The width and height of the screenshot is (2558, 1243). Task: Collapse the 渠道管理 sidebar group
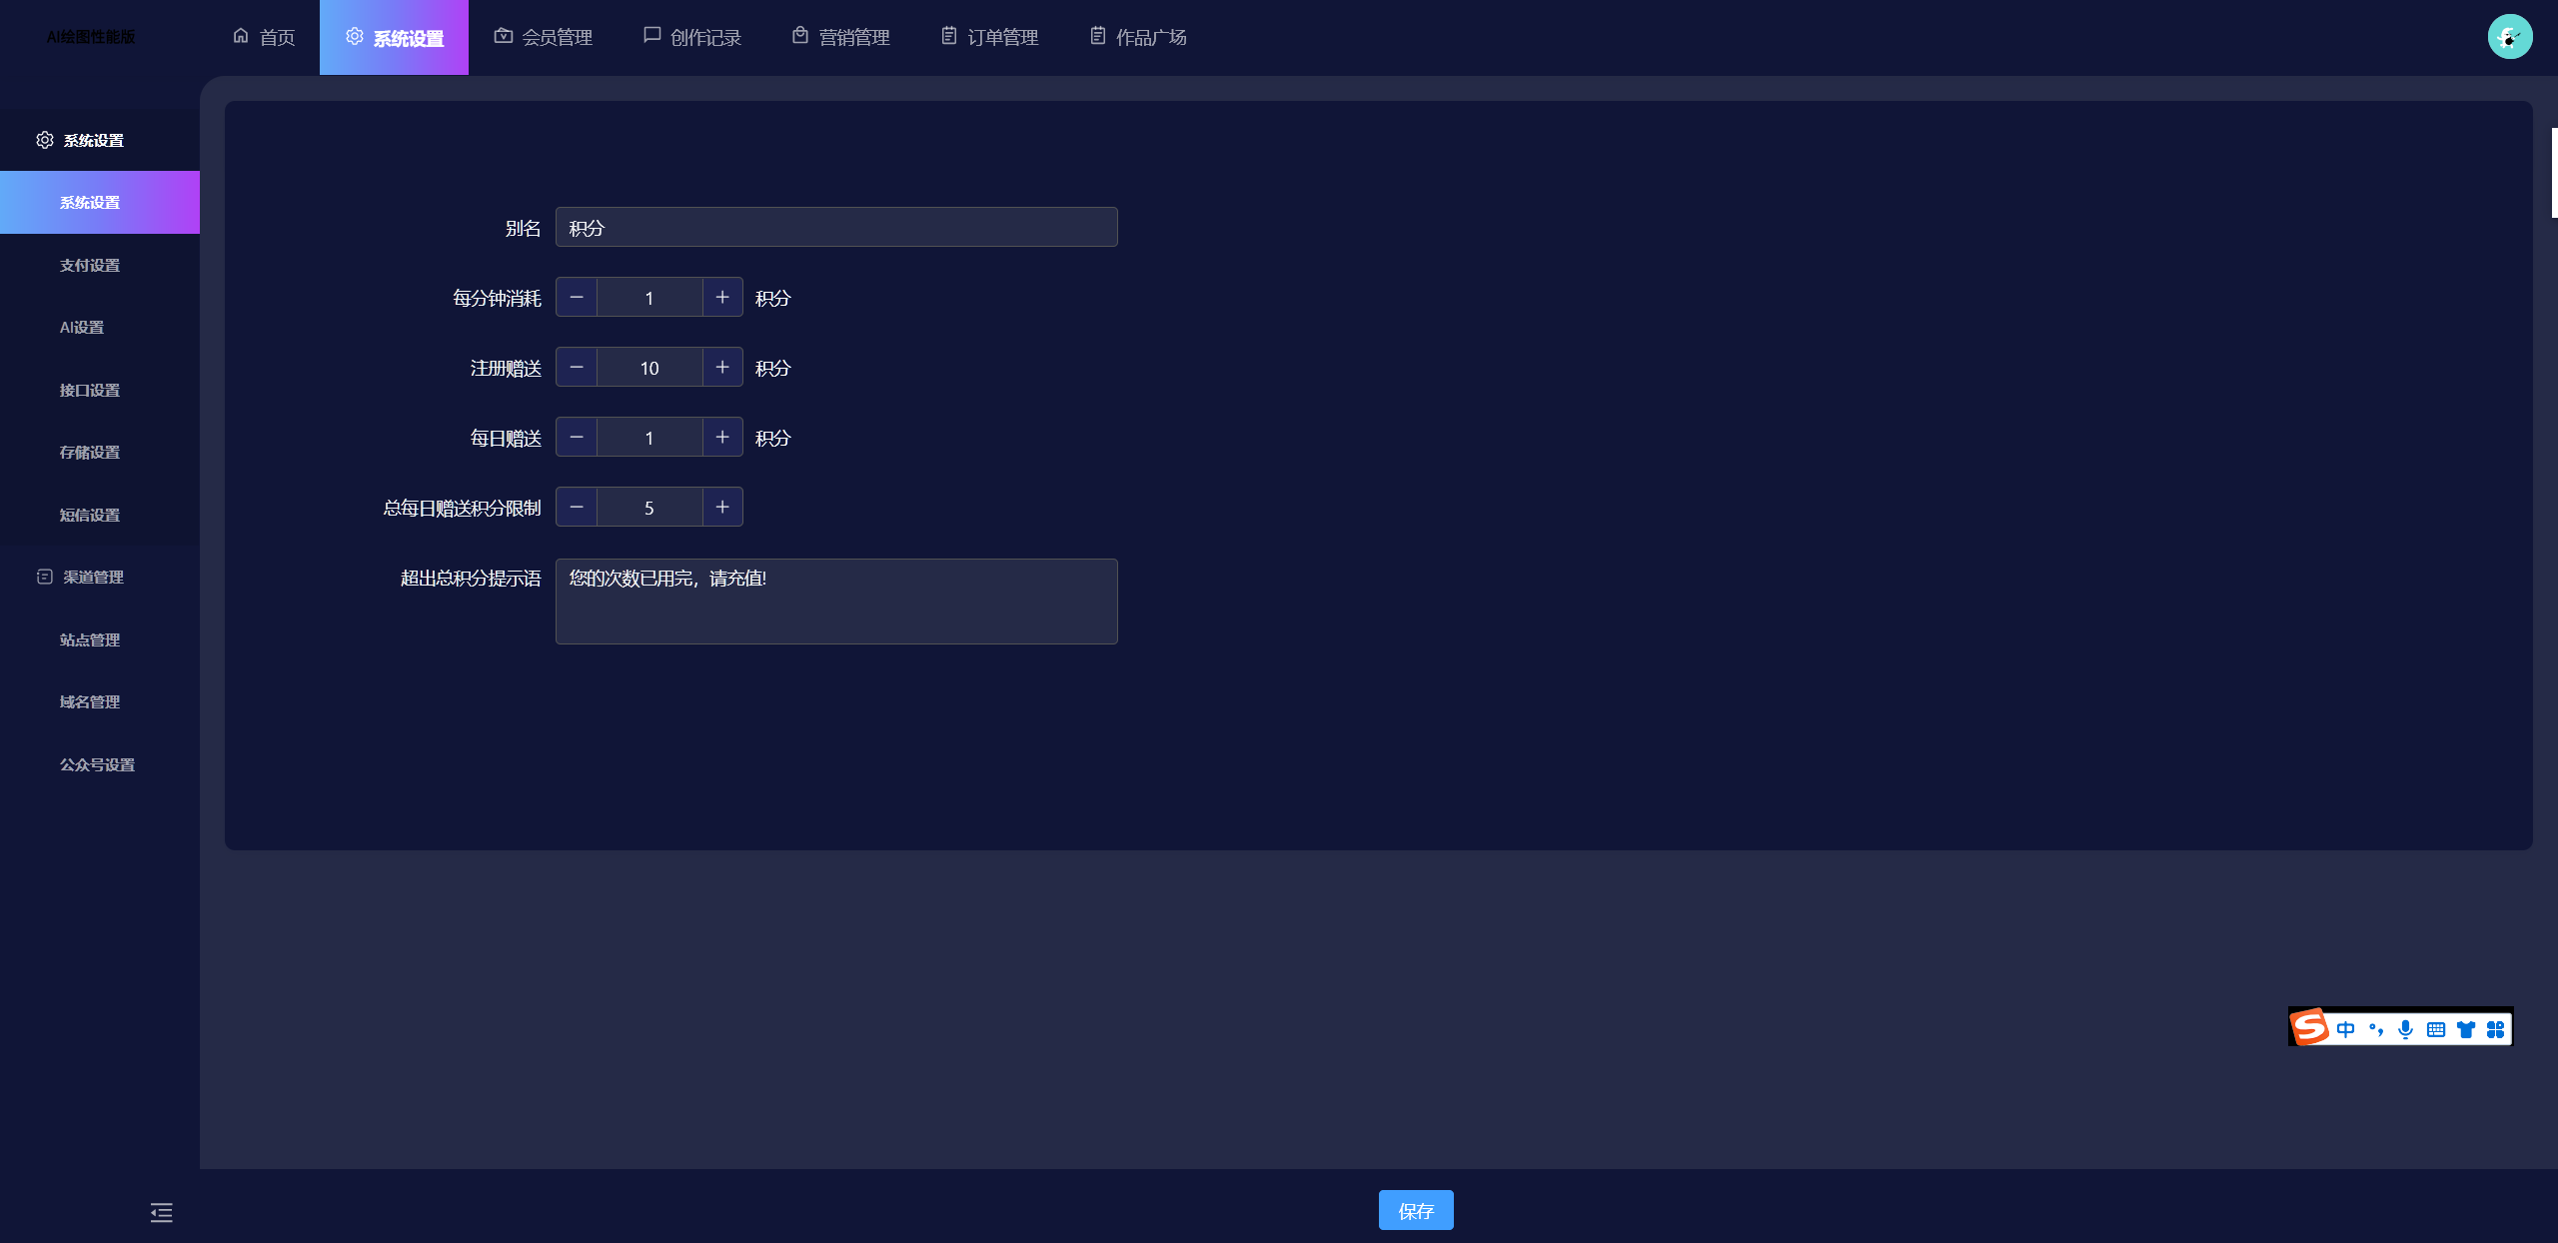pyautogui.click(x=93, y=577)
